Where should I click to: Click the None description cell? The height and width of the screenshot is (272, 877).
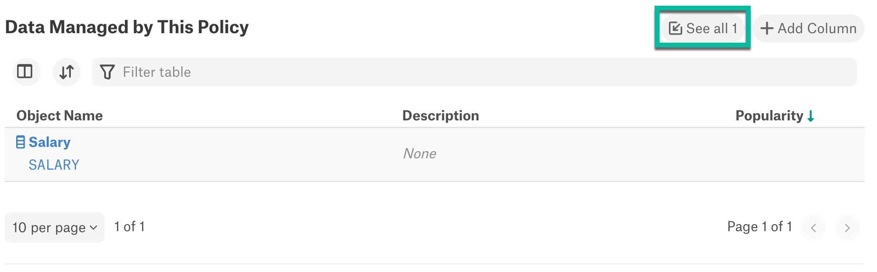point(419,154)
